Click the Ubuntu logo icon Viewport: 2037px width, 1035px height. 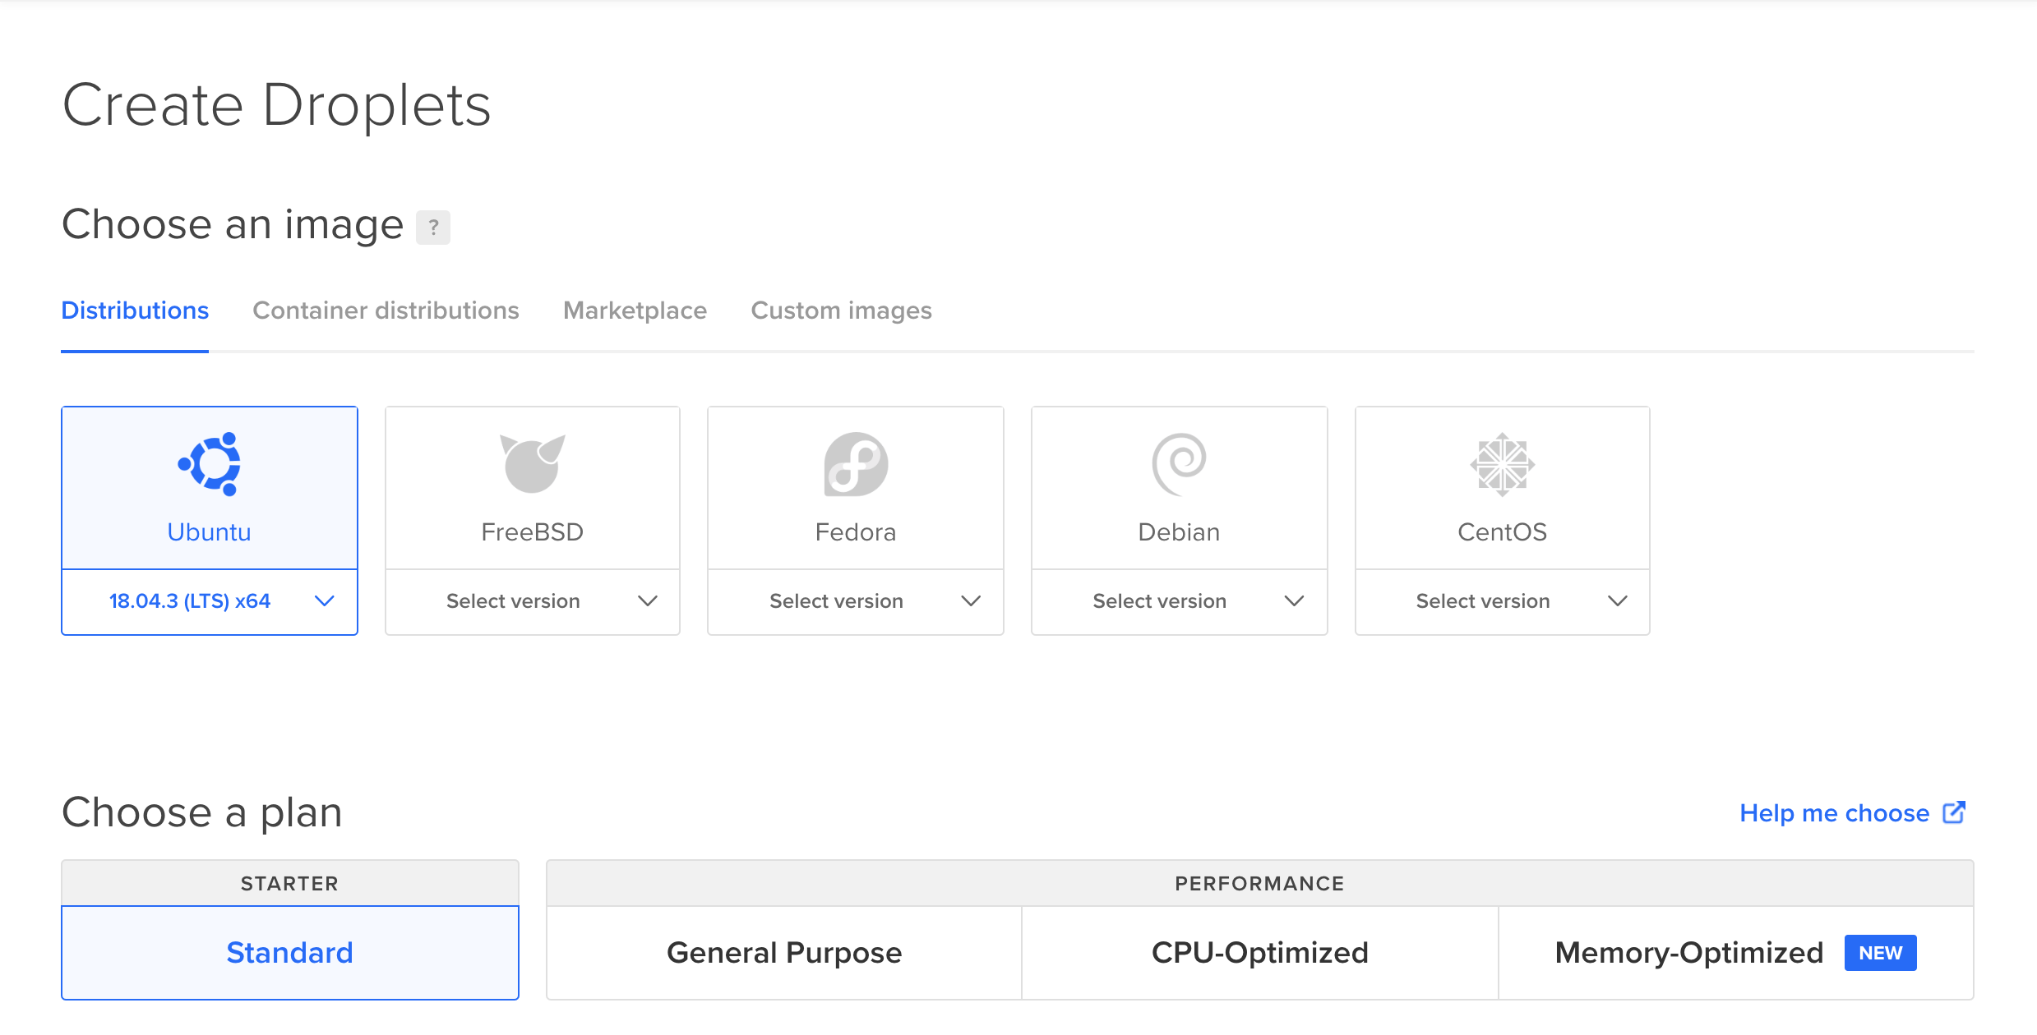(x=210, y=464)
